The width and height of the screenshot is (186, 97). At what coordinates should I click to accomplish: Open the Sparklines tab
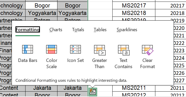click(127, 30)
